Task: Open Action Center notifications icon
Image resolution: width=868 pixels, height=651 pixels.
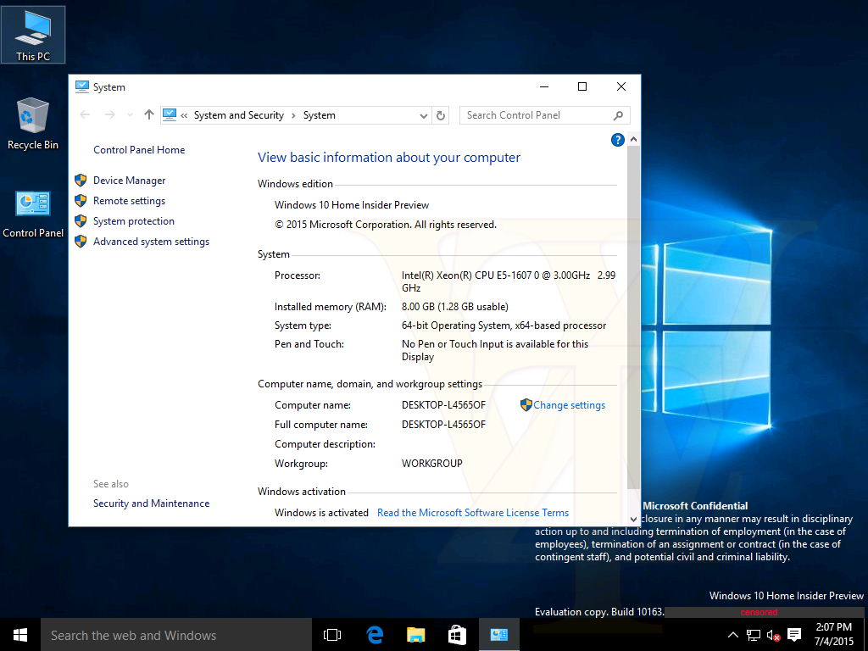Action: [794, 635]
